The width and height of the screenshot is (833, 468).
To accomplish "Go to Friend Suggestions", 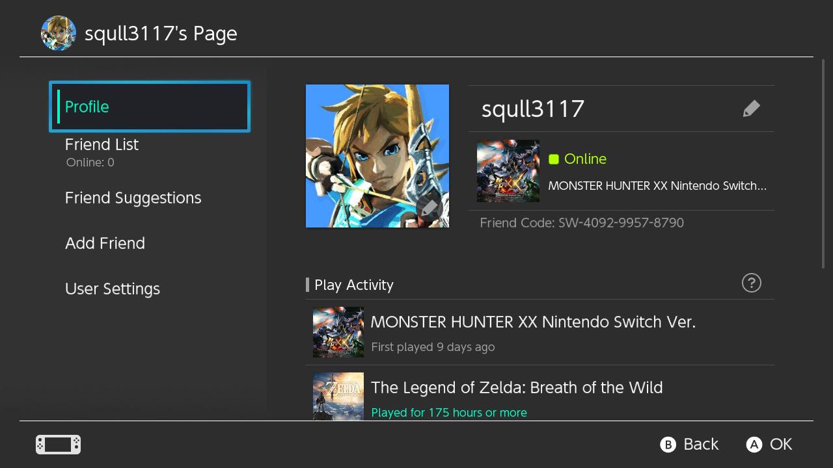I will click(x=133, y=198).
